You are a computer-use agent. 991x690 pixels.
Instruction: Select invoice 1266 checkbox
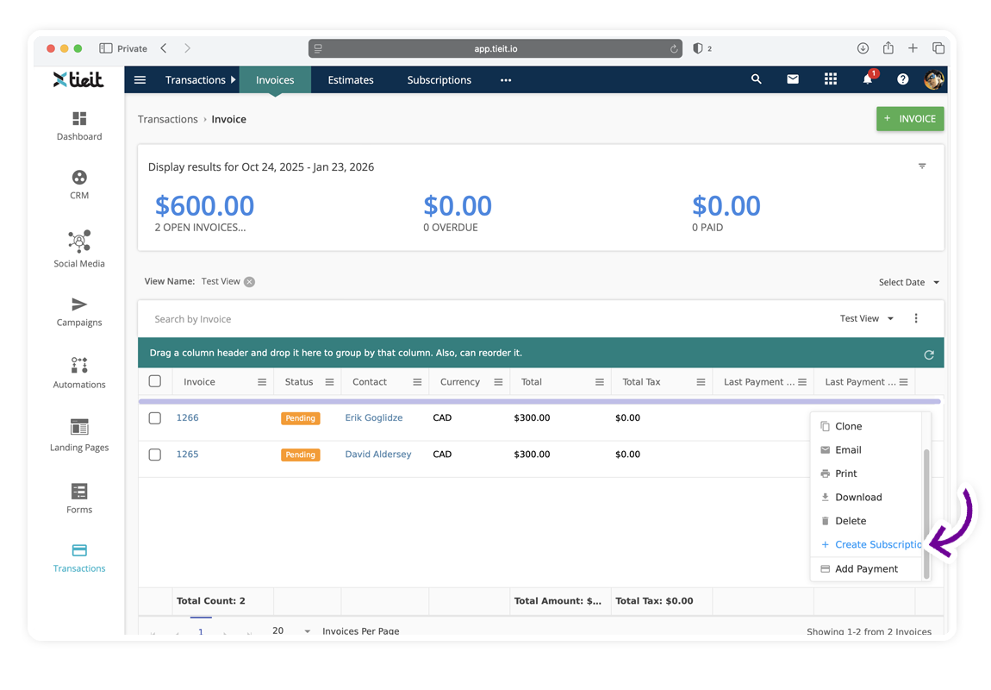(155, 418)
